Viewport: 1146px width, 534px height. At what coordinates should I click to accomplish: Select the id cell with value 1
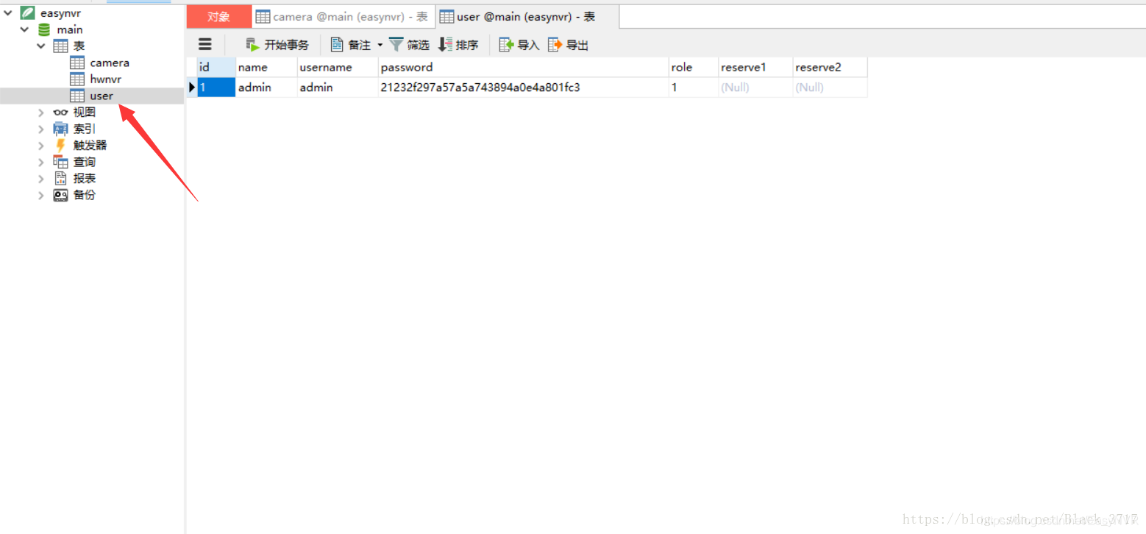pyautogui.click(x=216, y=88)
